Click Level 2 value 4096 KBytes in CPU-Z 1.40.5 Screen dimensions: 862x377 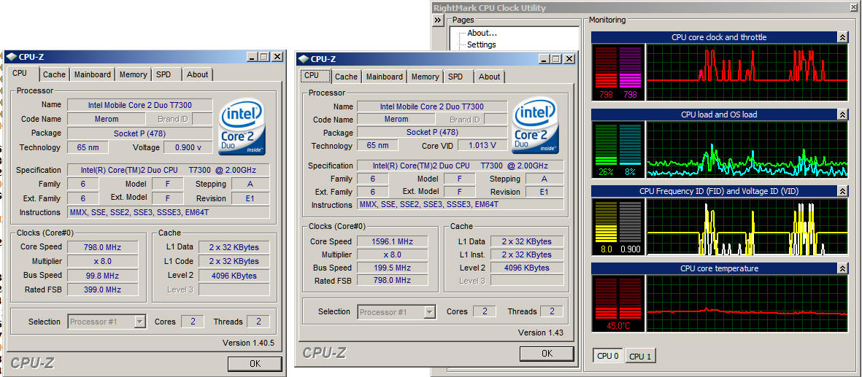(235, 276)
